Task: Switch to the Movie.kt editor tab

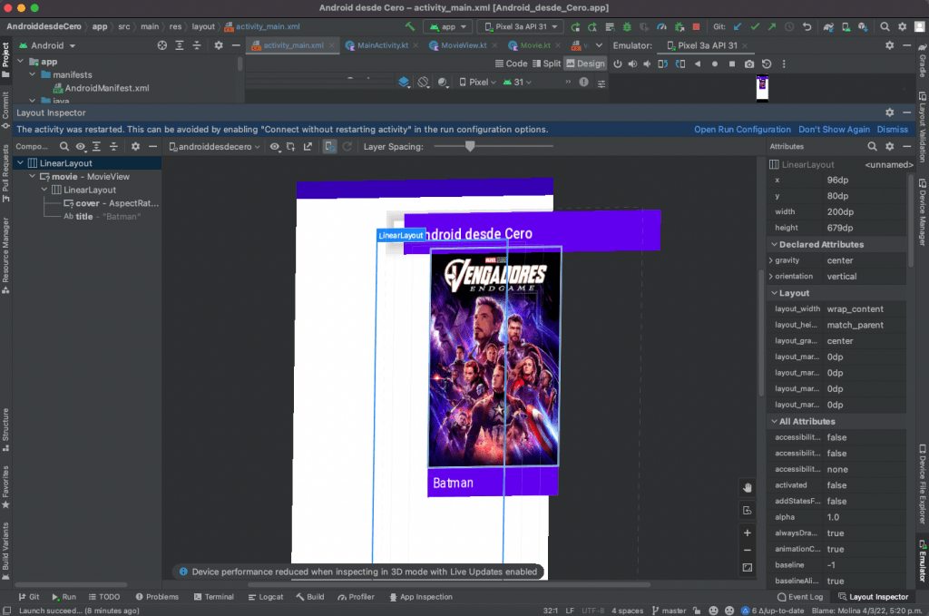Action: click(535, 45)
